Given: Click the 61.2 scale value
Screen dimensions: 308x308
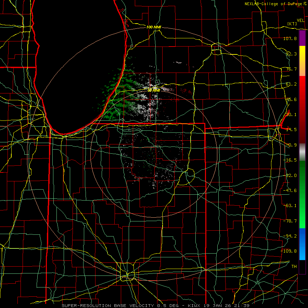Looking at the screenshot, I should pos(291,84).
